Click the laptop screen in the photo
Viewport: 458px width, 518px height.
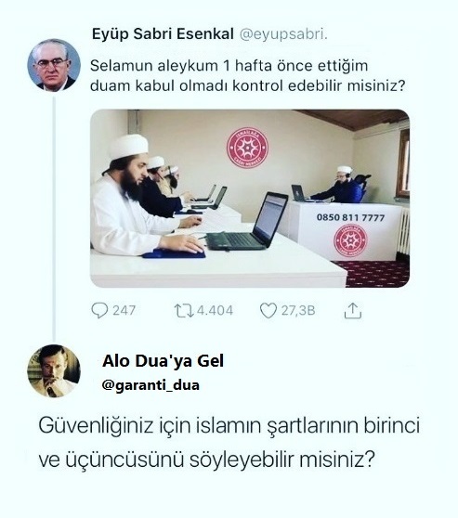point(270,218)
